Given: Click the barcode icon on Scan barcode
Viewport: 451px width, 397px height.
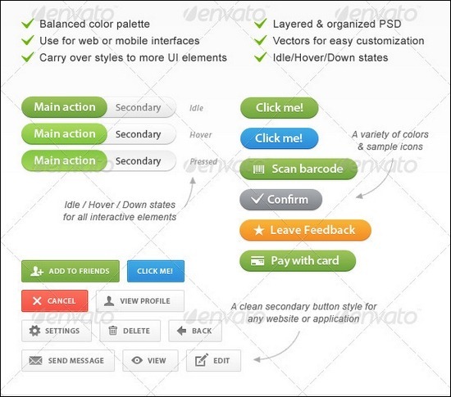Looking at the screenshot, I should (x=258, y=169).
